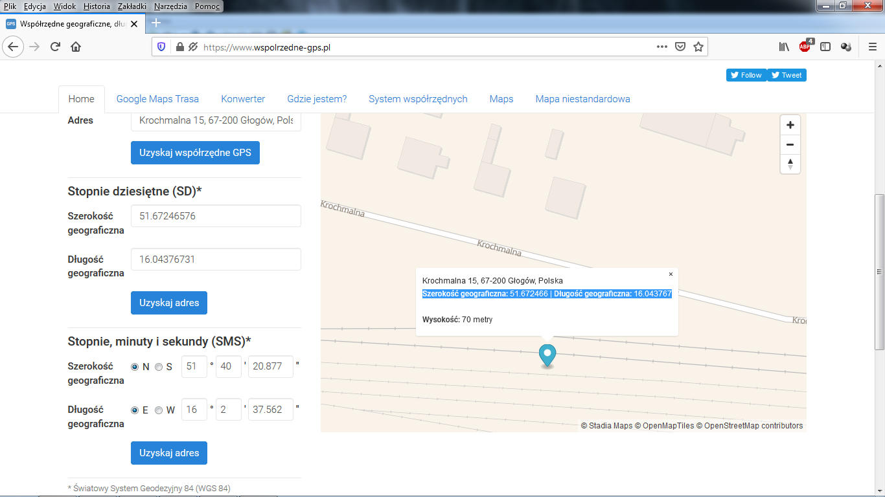Open the Google Maps Trasa tab
Viewport: 885px width, 497px height.
coord(157,99)
